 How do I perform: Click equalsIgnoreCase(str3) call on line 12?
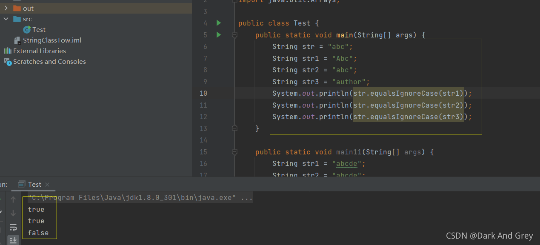(x=417, y=117)
